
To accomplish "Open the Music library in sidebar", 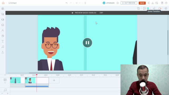I will [3, 47].
